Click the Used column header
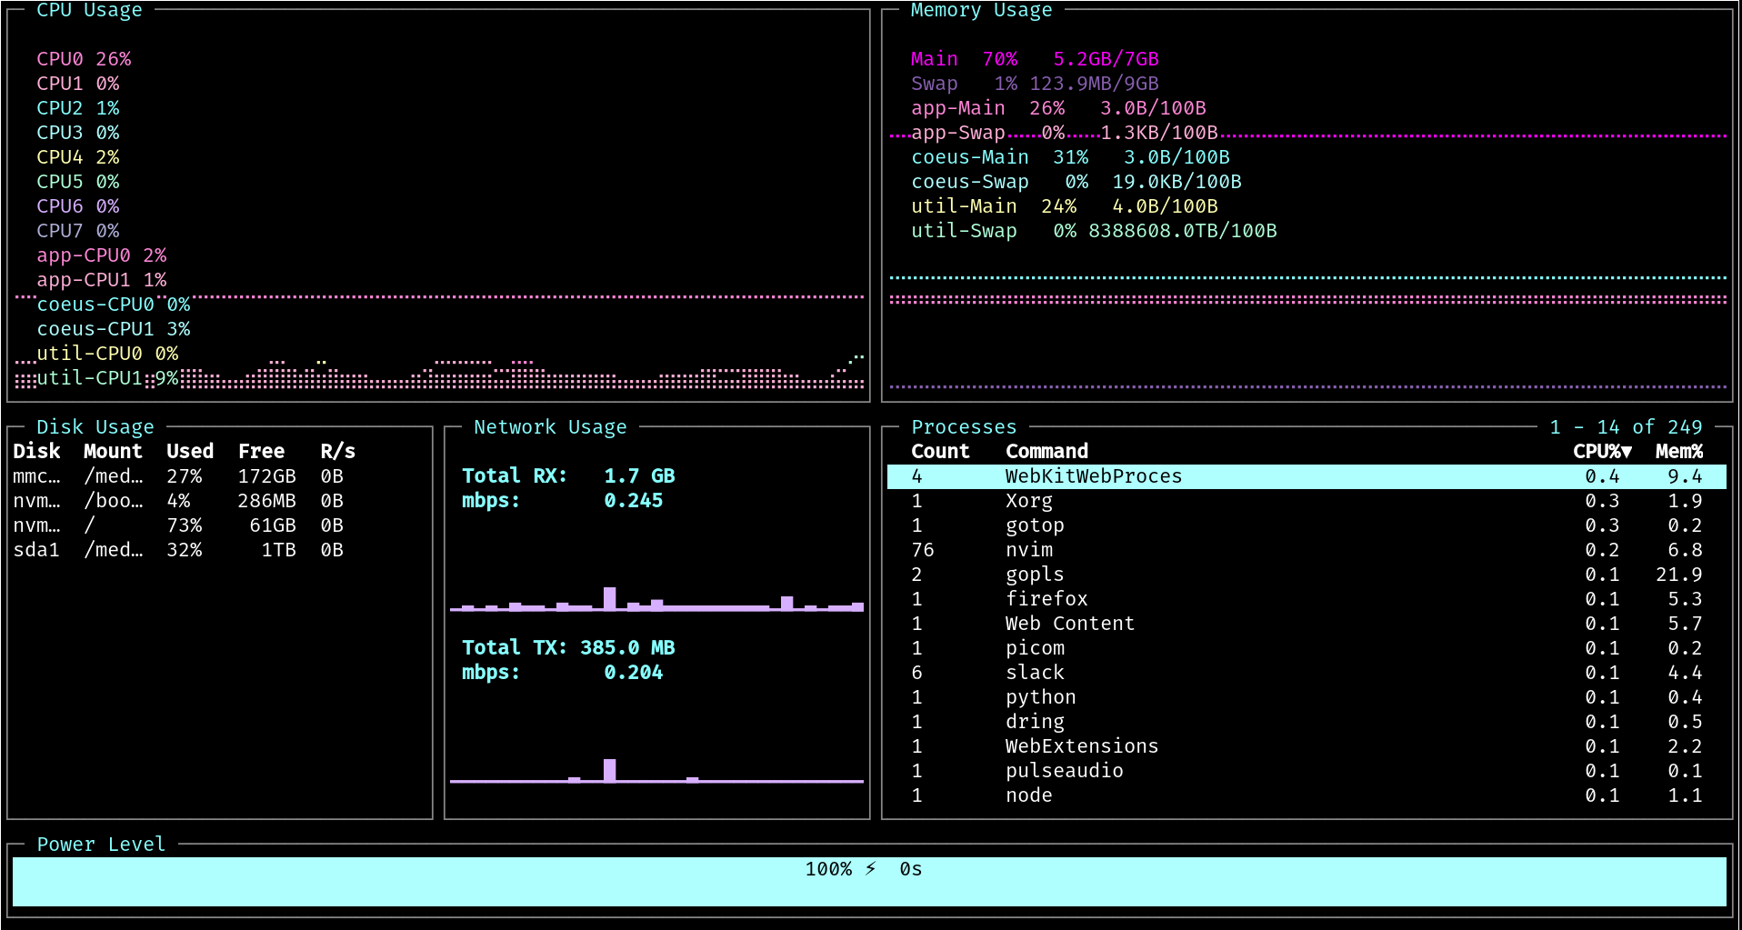 190,452
